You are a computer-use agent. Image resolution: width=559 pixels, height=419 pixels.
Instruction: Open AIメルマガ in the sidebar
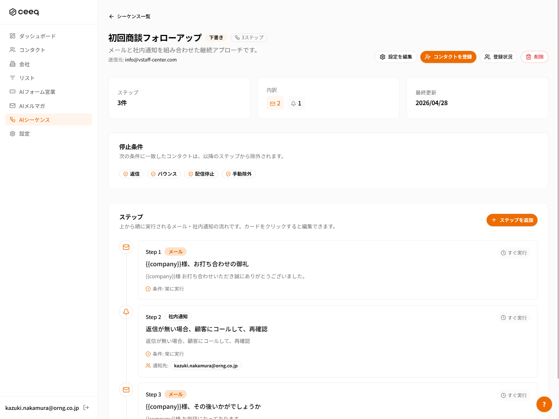pos(48,106)
